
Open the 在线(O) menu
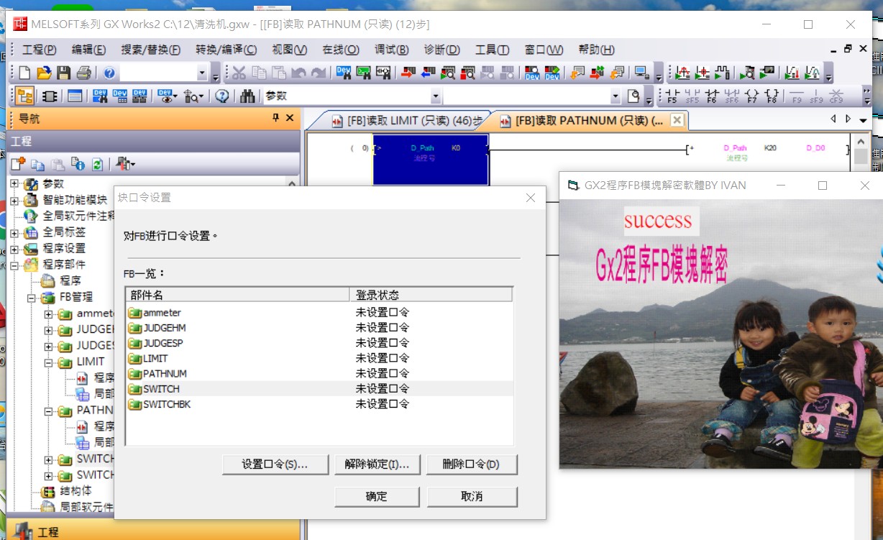click(x=340, y=50)
